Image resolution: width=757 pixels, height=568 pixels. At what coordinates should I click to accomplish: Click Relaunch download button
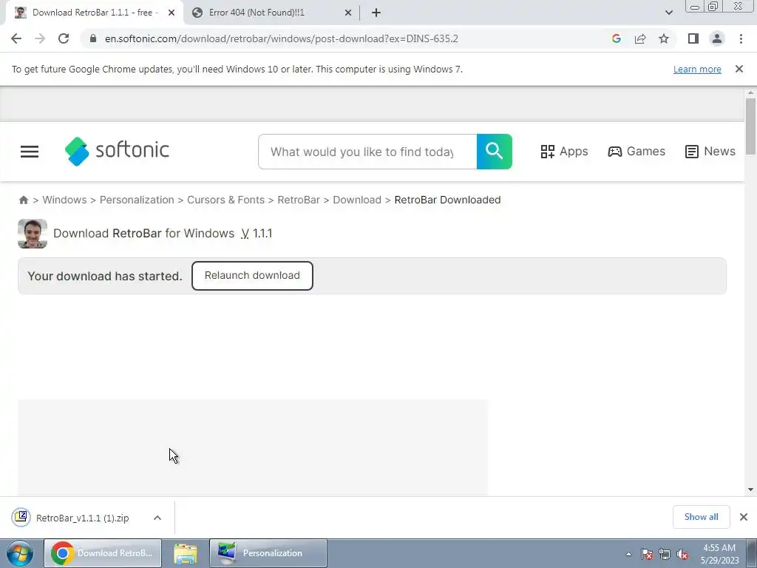[252, 276]
